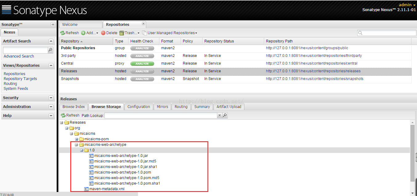Viewport: 417px width, 196px height.
Task: Collapse the Releases root tree node
Action: 62,122
